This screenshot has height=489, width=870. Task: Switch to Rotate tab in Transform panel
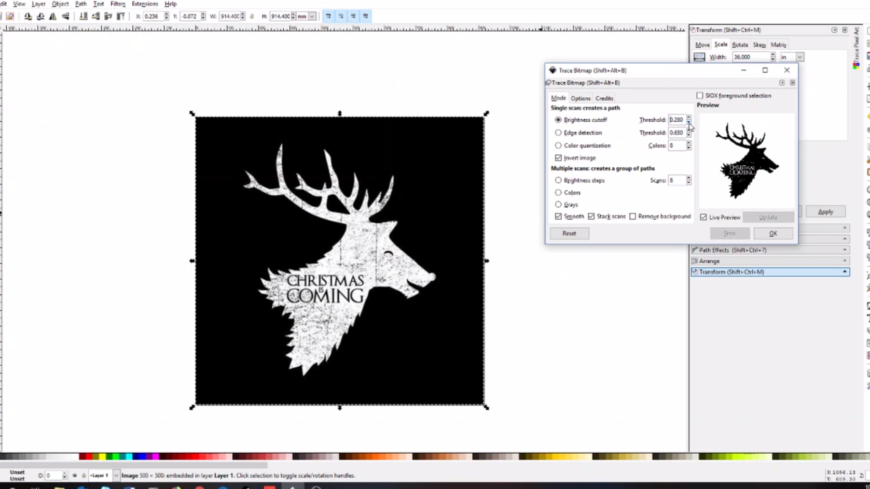tap(740, 45)
